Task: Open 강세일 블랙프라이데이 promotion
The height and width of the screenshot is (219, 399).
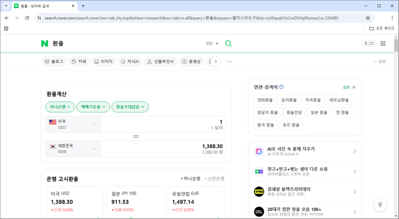Action: 305,192
